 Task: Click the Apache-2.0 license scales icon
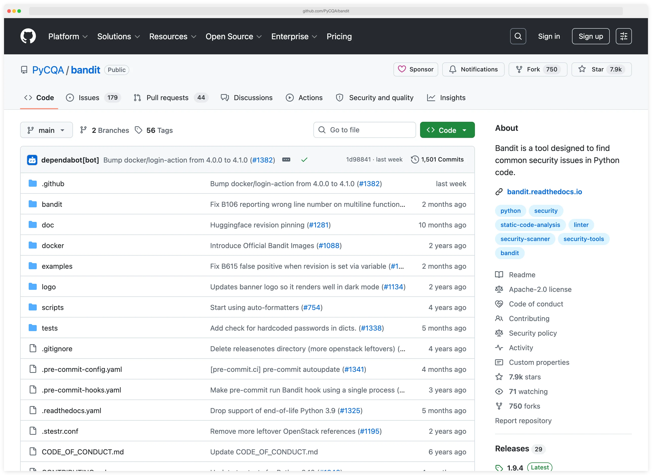point(499,289)
